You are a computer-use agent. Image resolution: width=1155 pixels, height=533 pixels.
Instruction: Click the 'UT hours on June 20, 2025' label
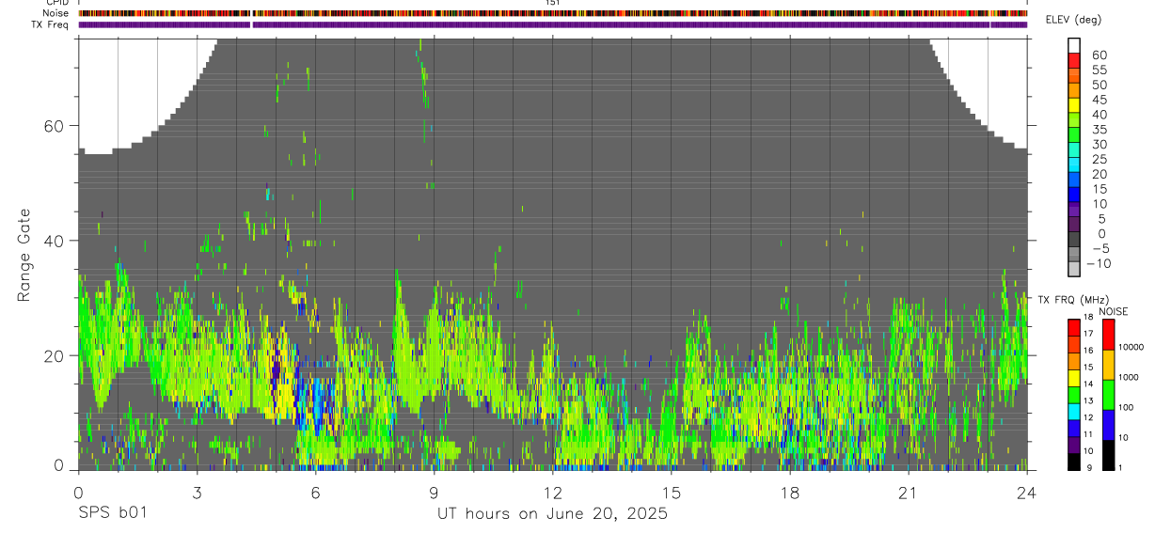[x=552, y=514]
